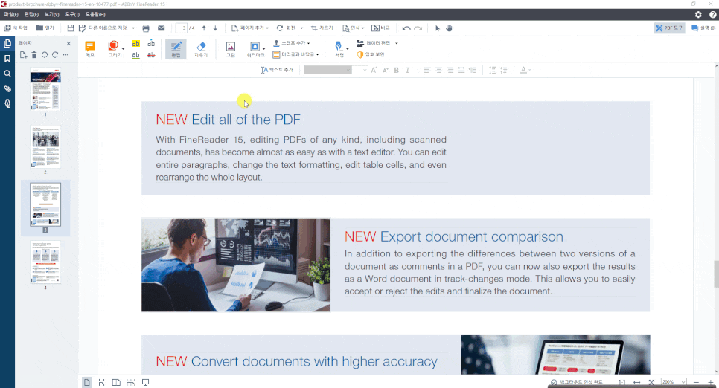Click the Undo arrow
Viewport: 719px width, 388px height.
[x=406, y=28]
